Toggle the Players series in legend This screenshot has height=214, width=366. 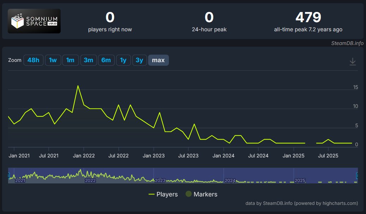163,194
